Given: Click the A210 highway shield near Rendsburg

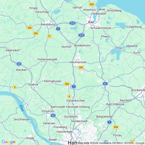Looking at the screenshot, I should point(72,23).
